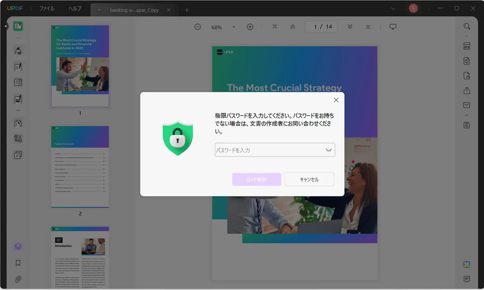The image size is (484, 290).
Task: Open the tab list chevron in title bar
Action: [x=393, y=8]
